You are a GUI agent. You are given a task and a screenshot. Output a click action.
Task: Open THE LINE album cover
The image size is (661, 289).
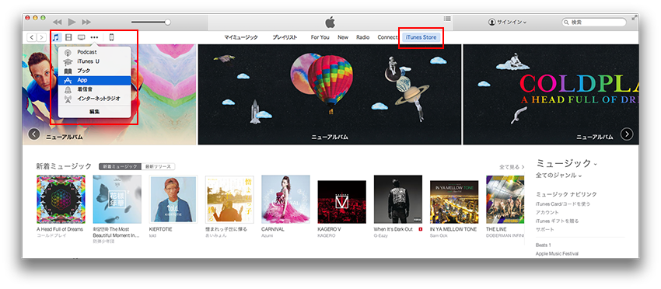point(505,199)
